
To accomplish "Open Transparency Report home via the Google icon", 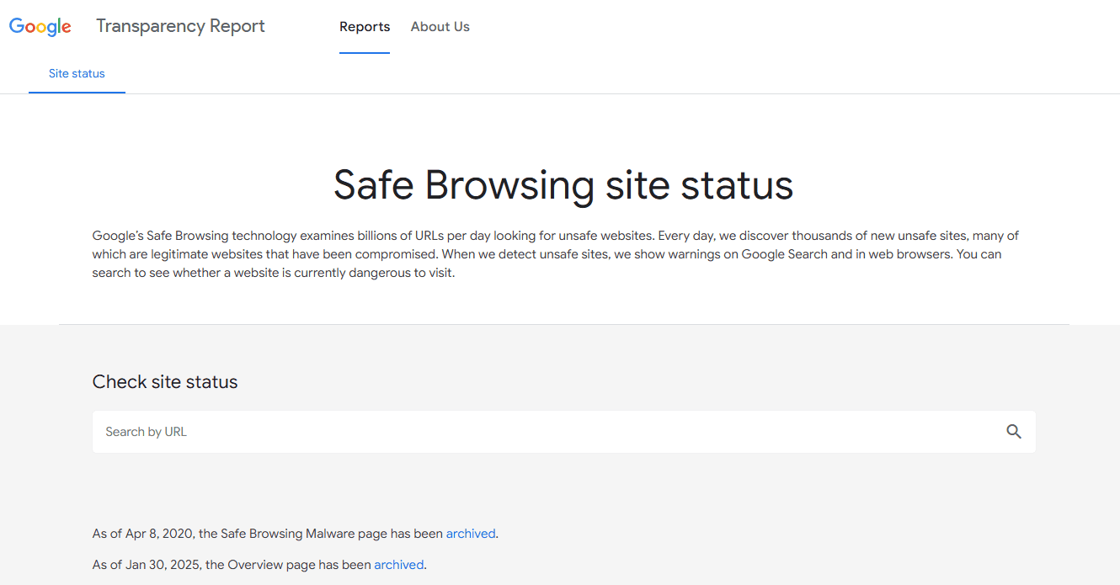I will (40, 26).
